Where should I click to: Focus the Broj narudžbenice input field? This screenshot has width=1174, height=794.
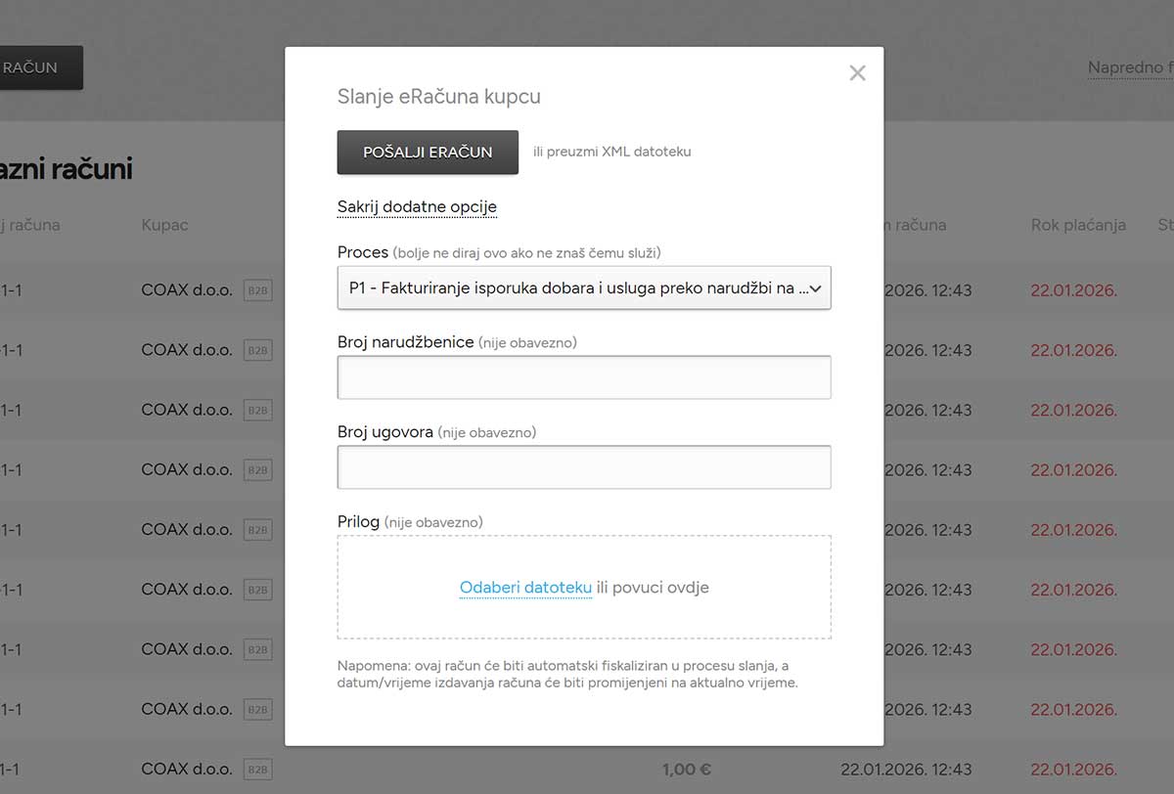point(584,377)
